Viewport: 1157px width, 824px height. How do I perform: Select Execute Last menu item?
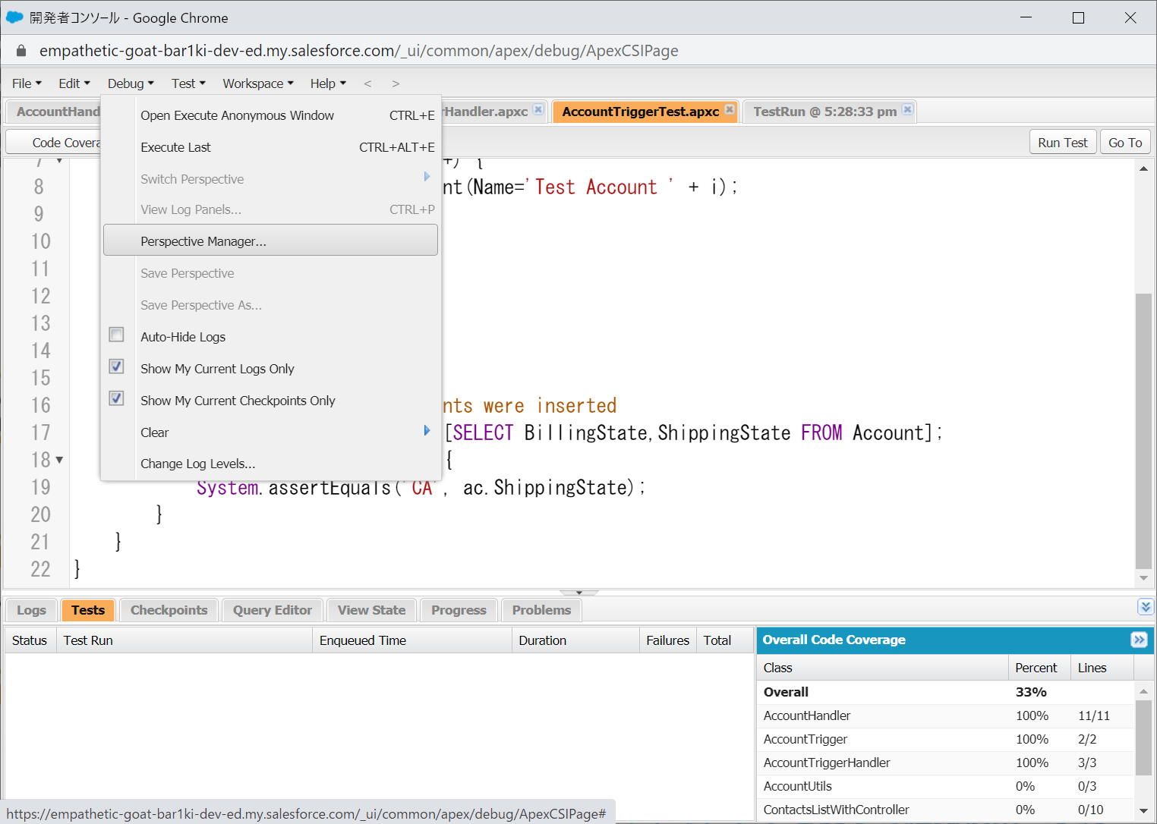tap(270, 147)
